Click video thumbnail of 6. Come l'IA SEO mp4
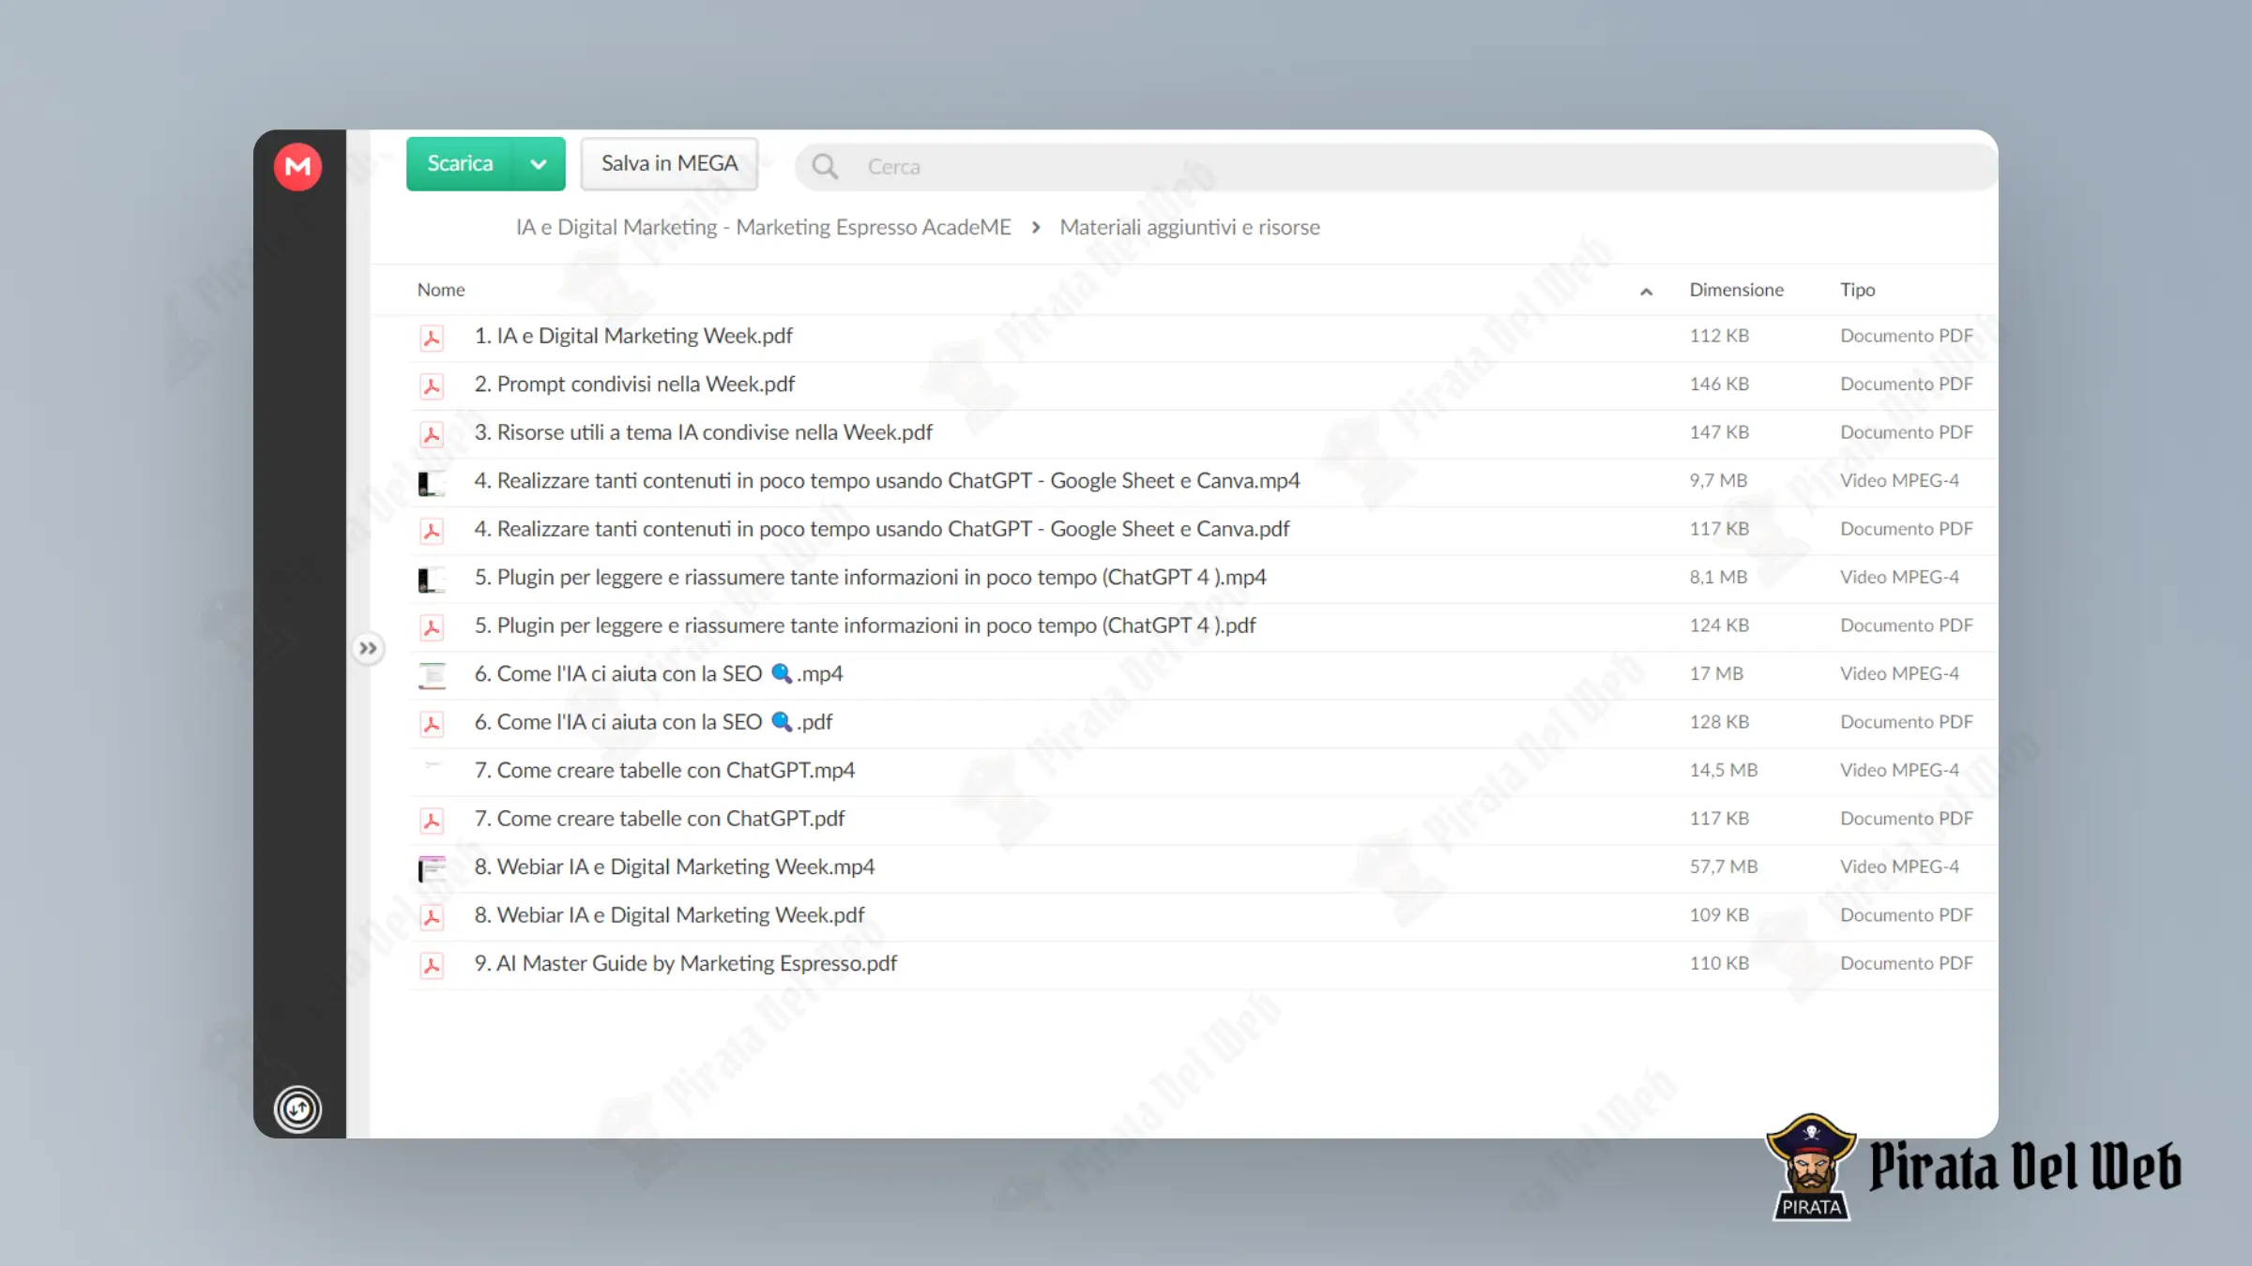The height and width of the screenshot is (1266, 2252). [x=432, y=675]
